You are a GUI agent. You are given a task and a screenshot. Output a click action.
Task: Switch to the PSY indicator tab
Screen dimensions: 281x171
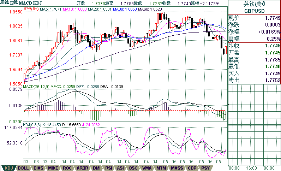205,168
